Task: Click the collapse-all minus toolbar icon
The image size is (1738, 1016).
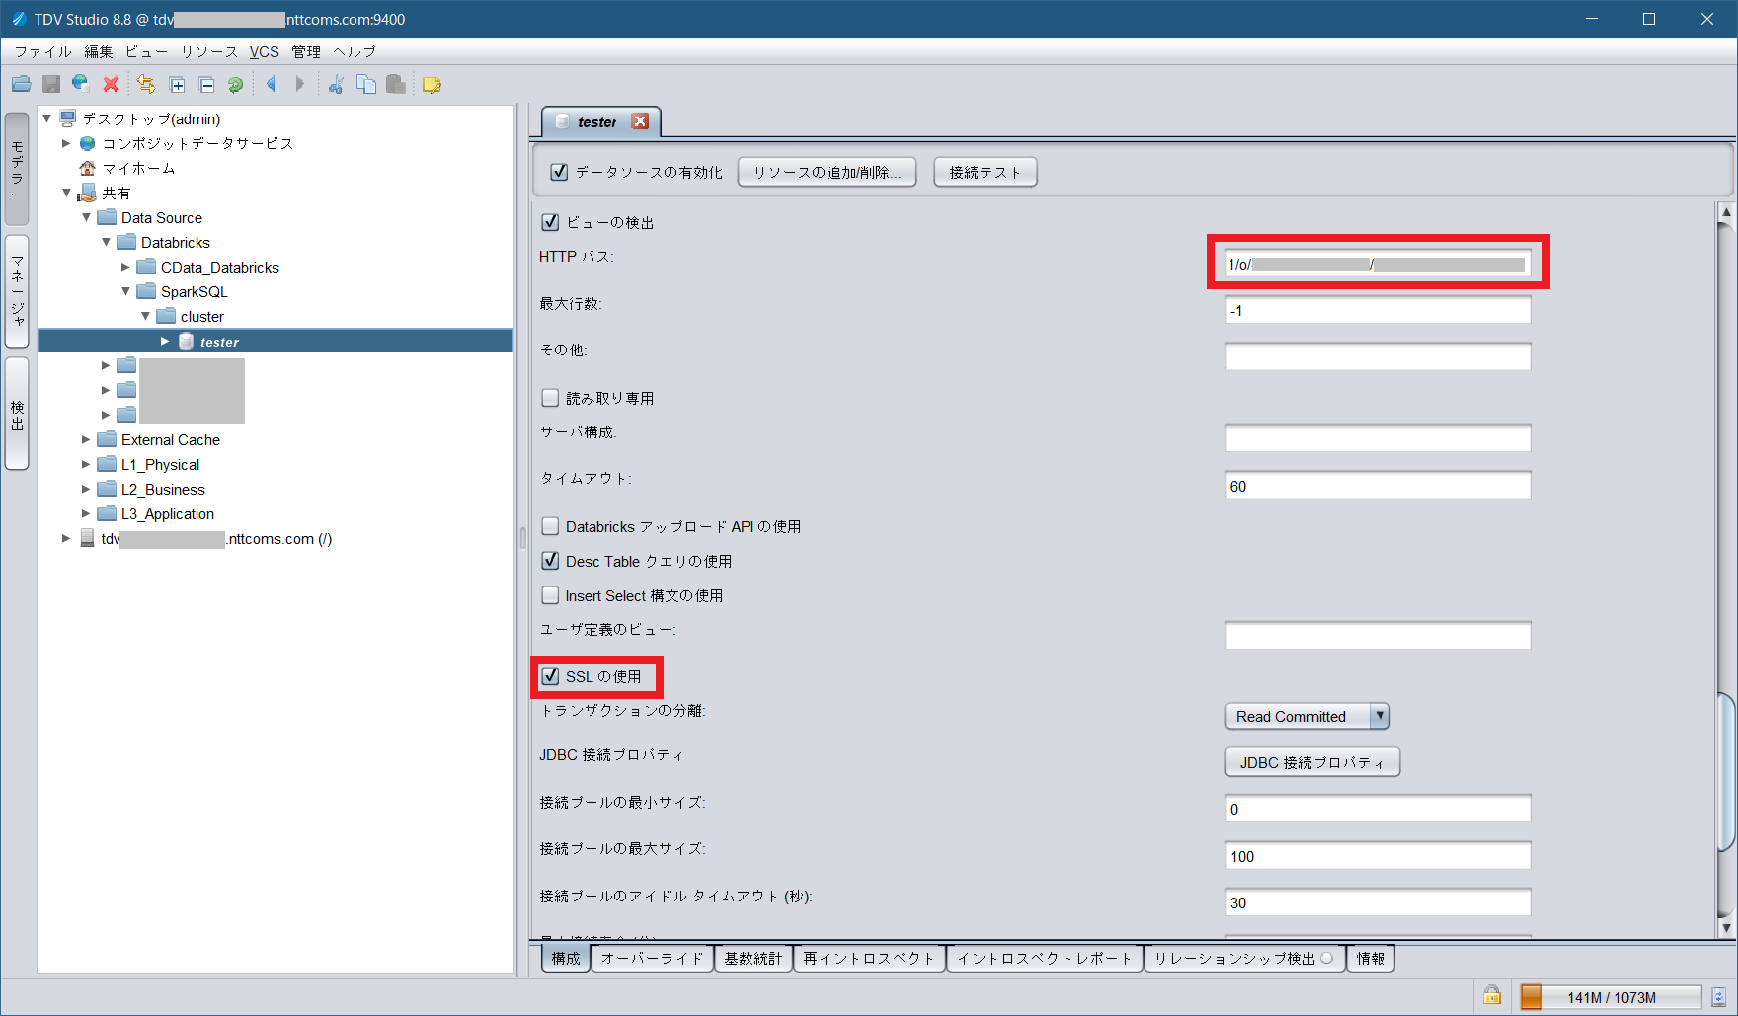Action: pos(206,85)
